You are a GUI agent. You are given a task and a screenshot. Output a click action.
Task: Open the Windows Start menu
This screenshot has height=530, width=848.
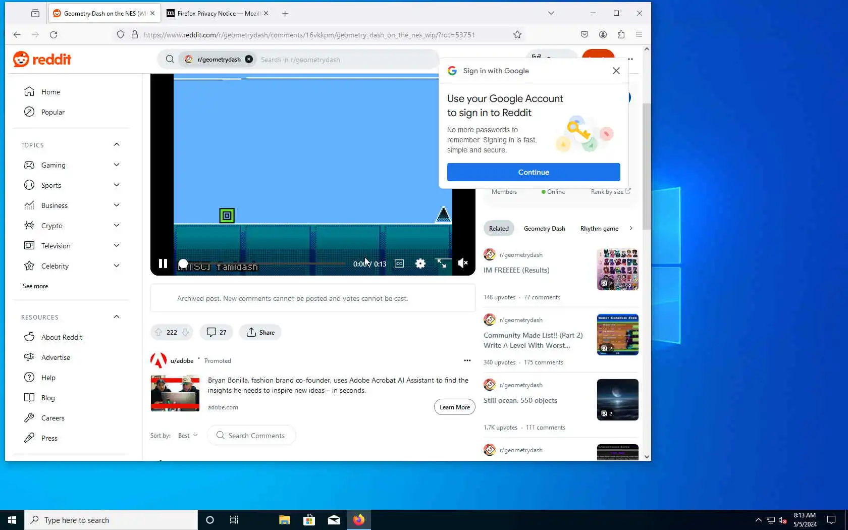click(12, 520)
